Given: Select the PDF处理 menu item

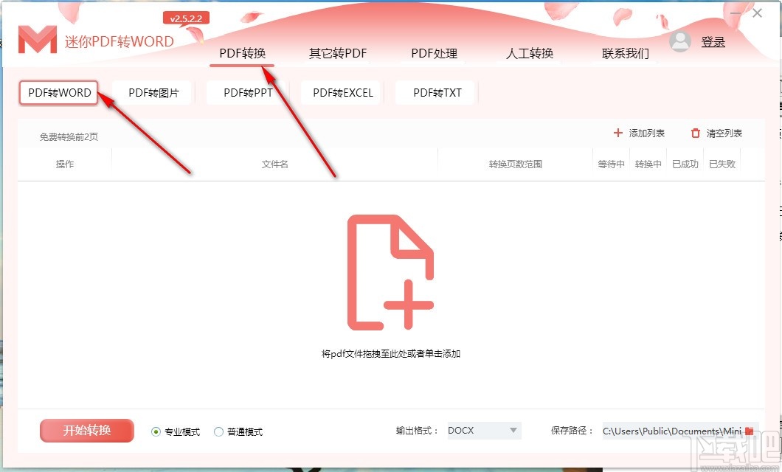Looking at the screenshot, I should point(434,53).
